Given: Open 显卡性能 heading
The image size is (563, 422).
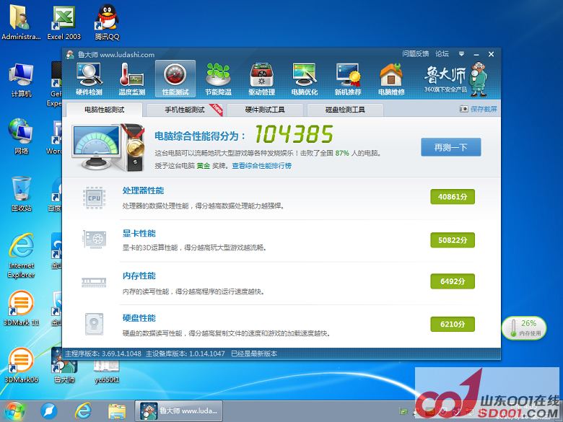Looking at the screenshot, I should click(x=139, y=233).
